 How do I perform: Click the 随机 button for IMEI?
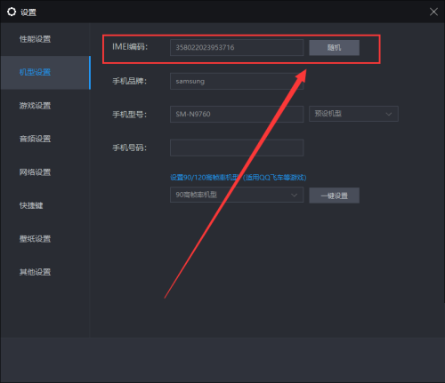[334, 48]
